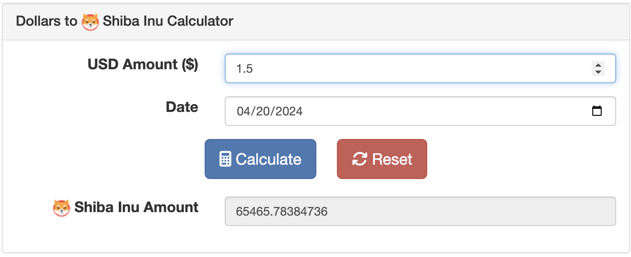Click the Shiba Inu Amount label
Image resolution: width=631 pixels, height=257 pixels.
135,207
